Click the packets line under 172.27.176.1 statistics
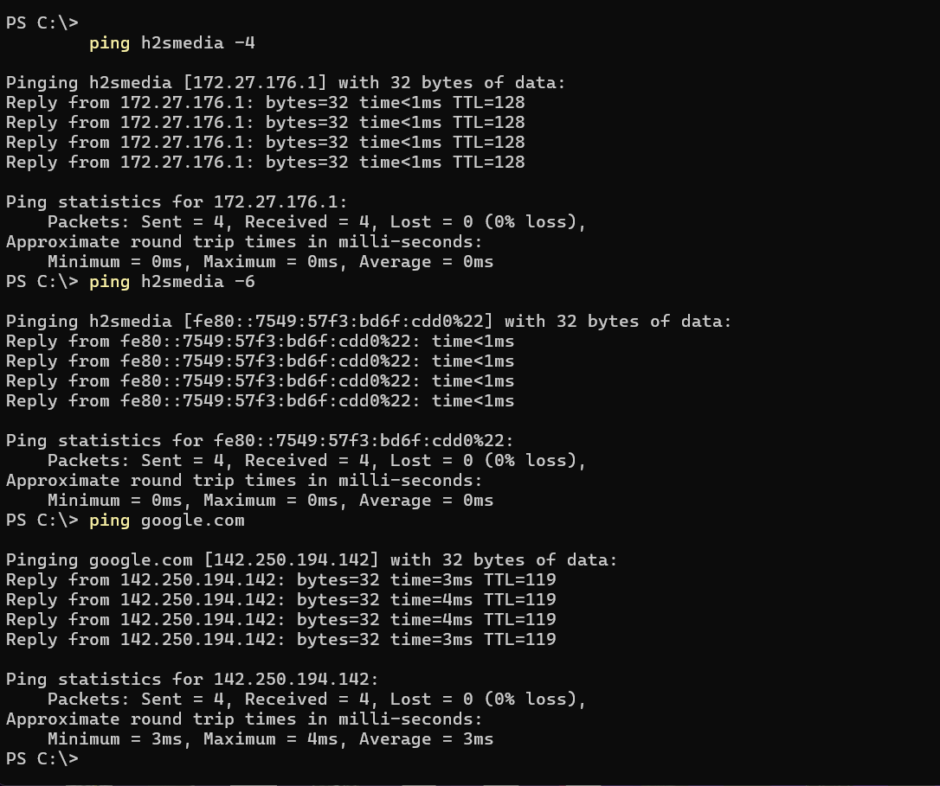Screen dimensions: 940x786 (317, 221)
